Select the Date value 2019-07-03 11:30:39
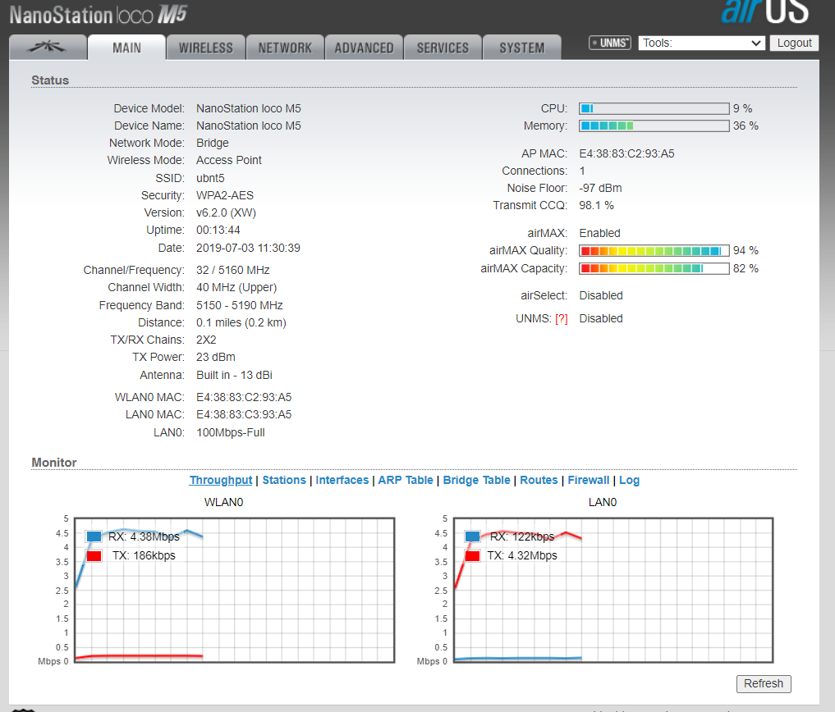The image size is (835, 712). (x=248, y=248)
